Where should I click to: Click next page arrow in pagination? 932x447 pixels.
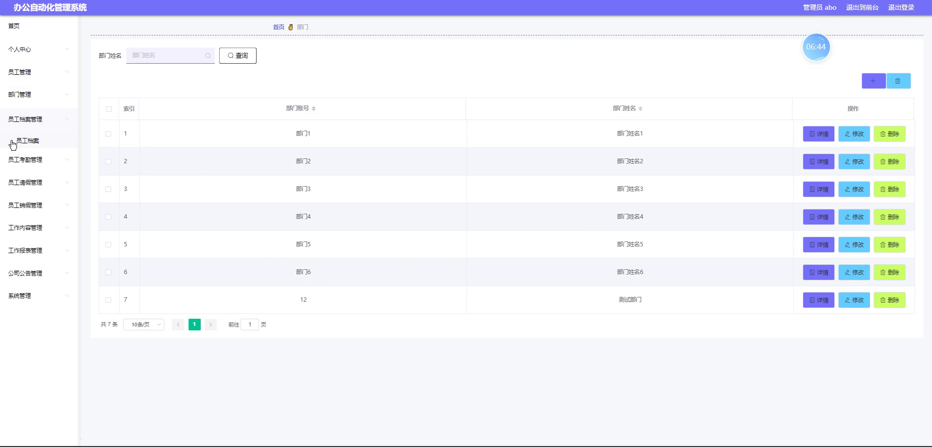[210, 325]
